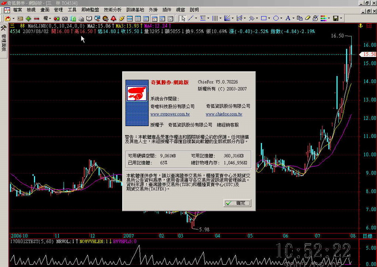377x267 pixels.
Task: Click the red alarm bell icon
Action: pos(113,18)
